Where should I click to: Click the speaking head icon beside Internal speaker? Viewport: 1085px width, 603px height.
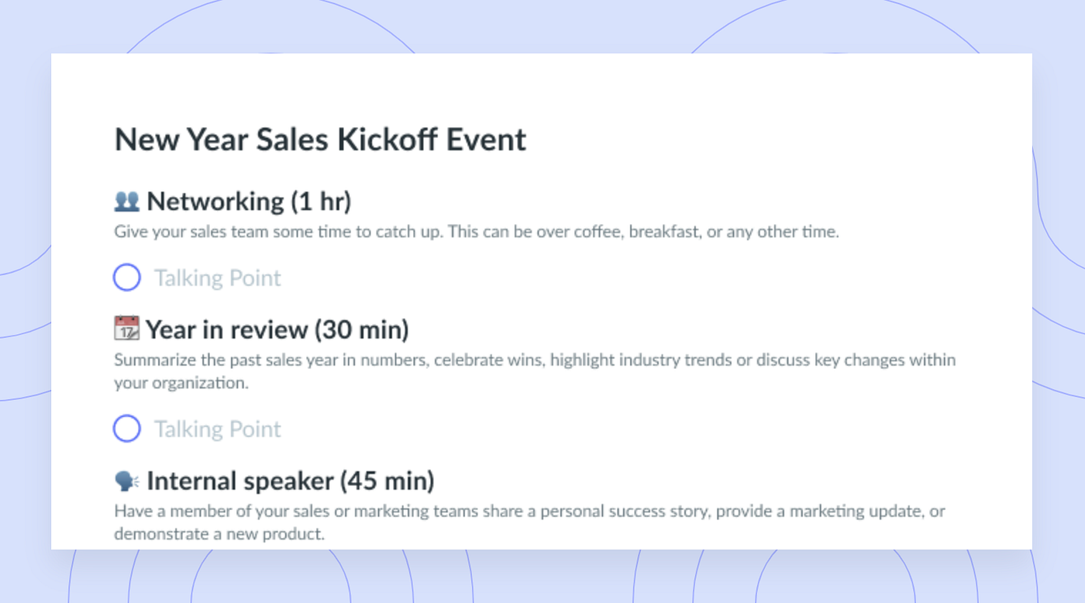[x=127, y=481]
